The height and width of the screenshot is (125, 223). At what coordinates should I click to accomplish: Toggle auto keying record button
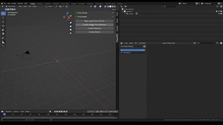coord(50,111)
